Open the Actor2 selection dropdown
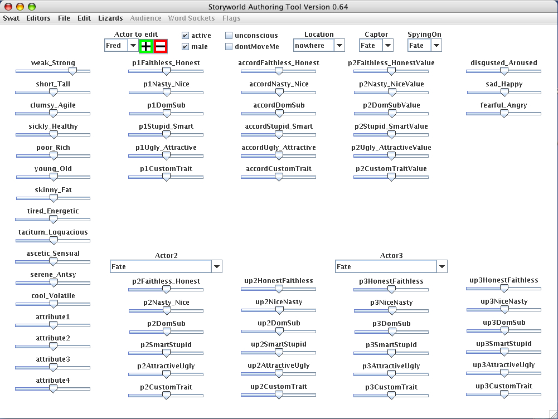This screenshot has width=558, height=419. (217, 267)
